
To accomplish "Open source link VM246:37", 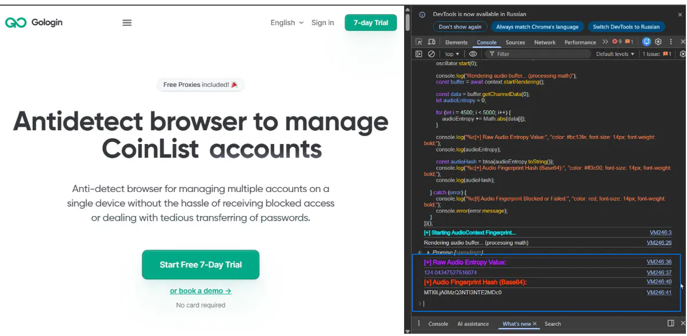I will (659, 273).
